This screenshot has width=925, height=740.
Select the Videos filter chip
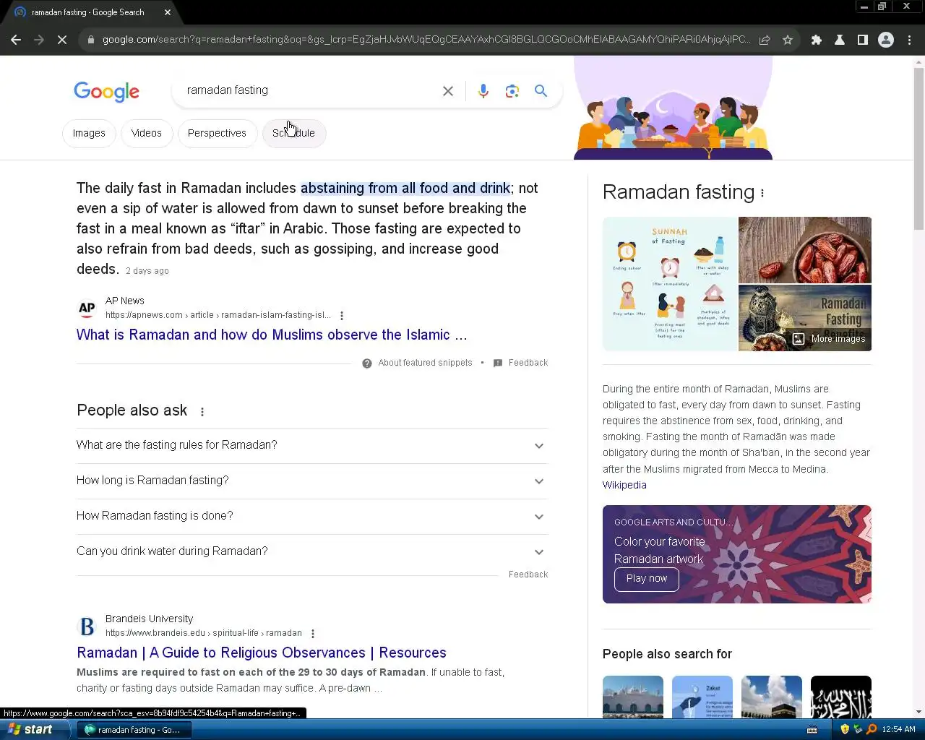[147, 134]
